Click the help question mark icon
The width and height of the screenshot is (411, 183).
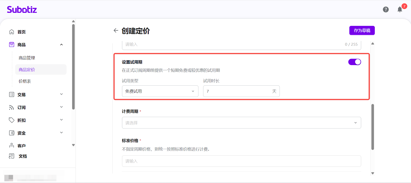(x=386, y=9)
